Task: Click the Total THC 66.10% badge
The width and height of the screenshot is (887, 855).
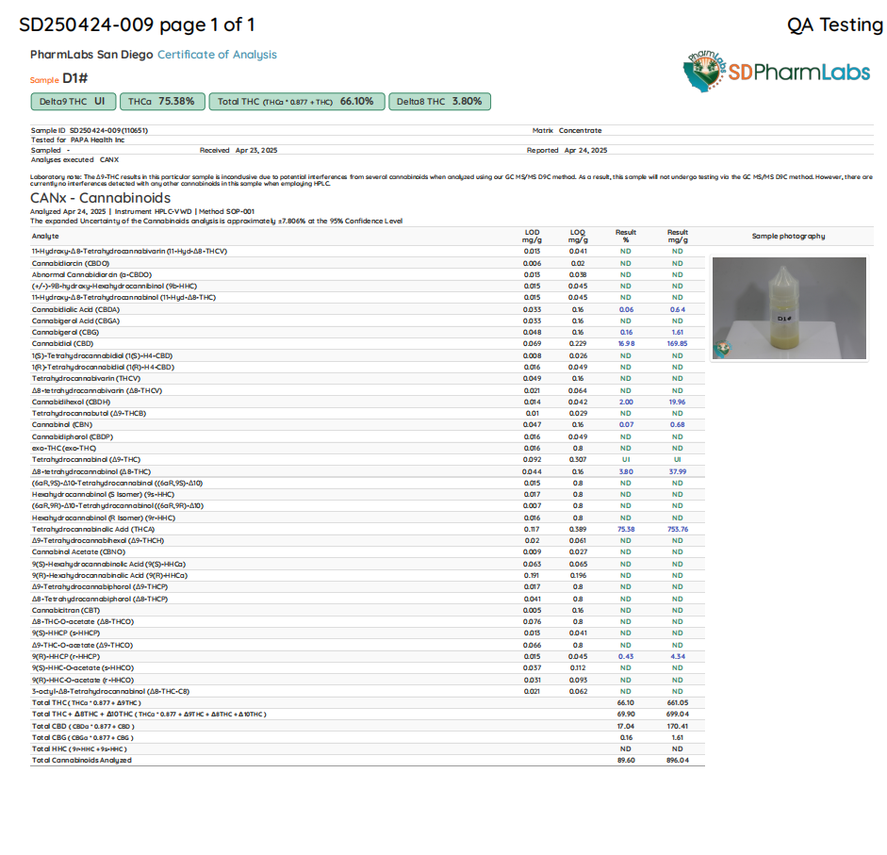Action: point(296,102)
